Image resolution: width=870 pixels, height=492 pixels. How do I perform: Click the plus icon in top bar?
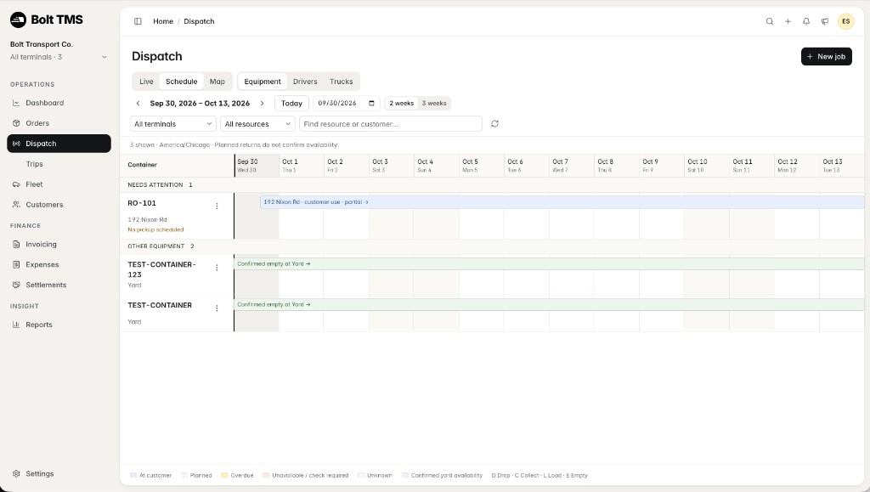pos(788,21)
